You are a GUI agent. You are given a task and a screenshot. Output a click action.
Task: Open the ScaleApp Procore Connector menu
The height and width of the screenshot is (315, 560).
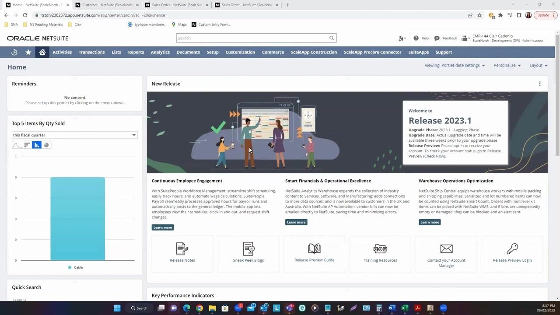point(372,52)
